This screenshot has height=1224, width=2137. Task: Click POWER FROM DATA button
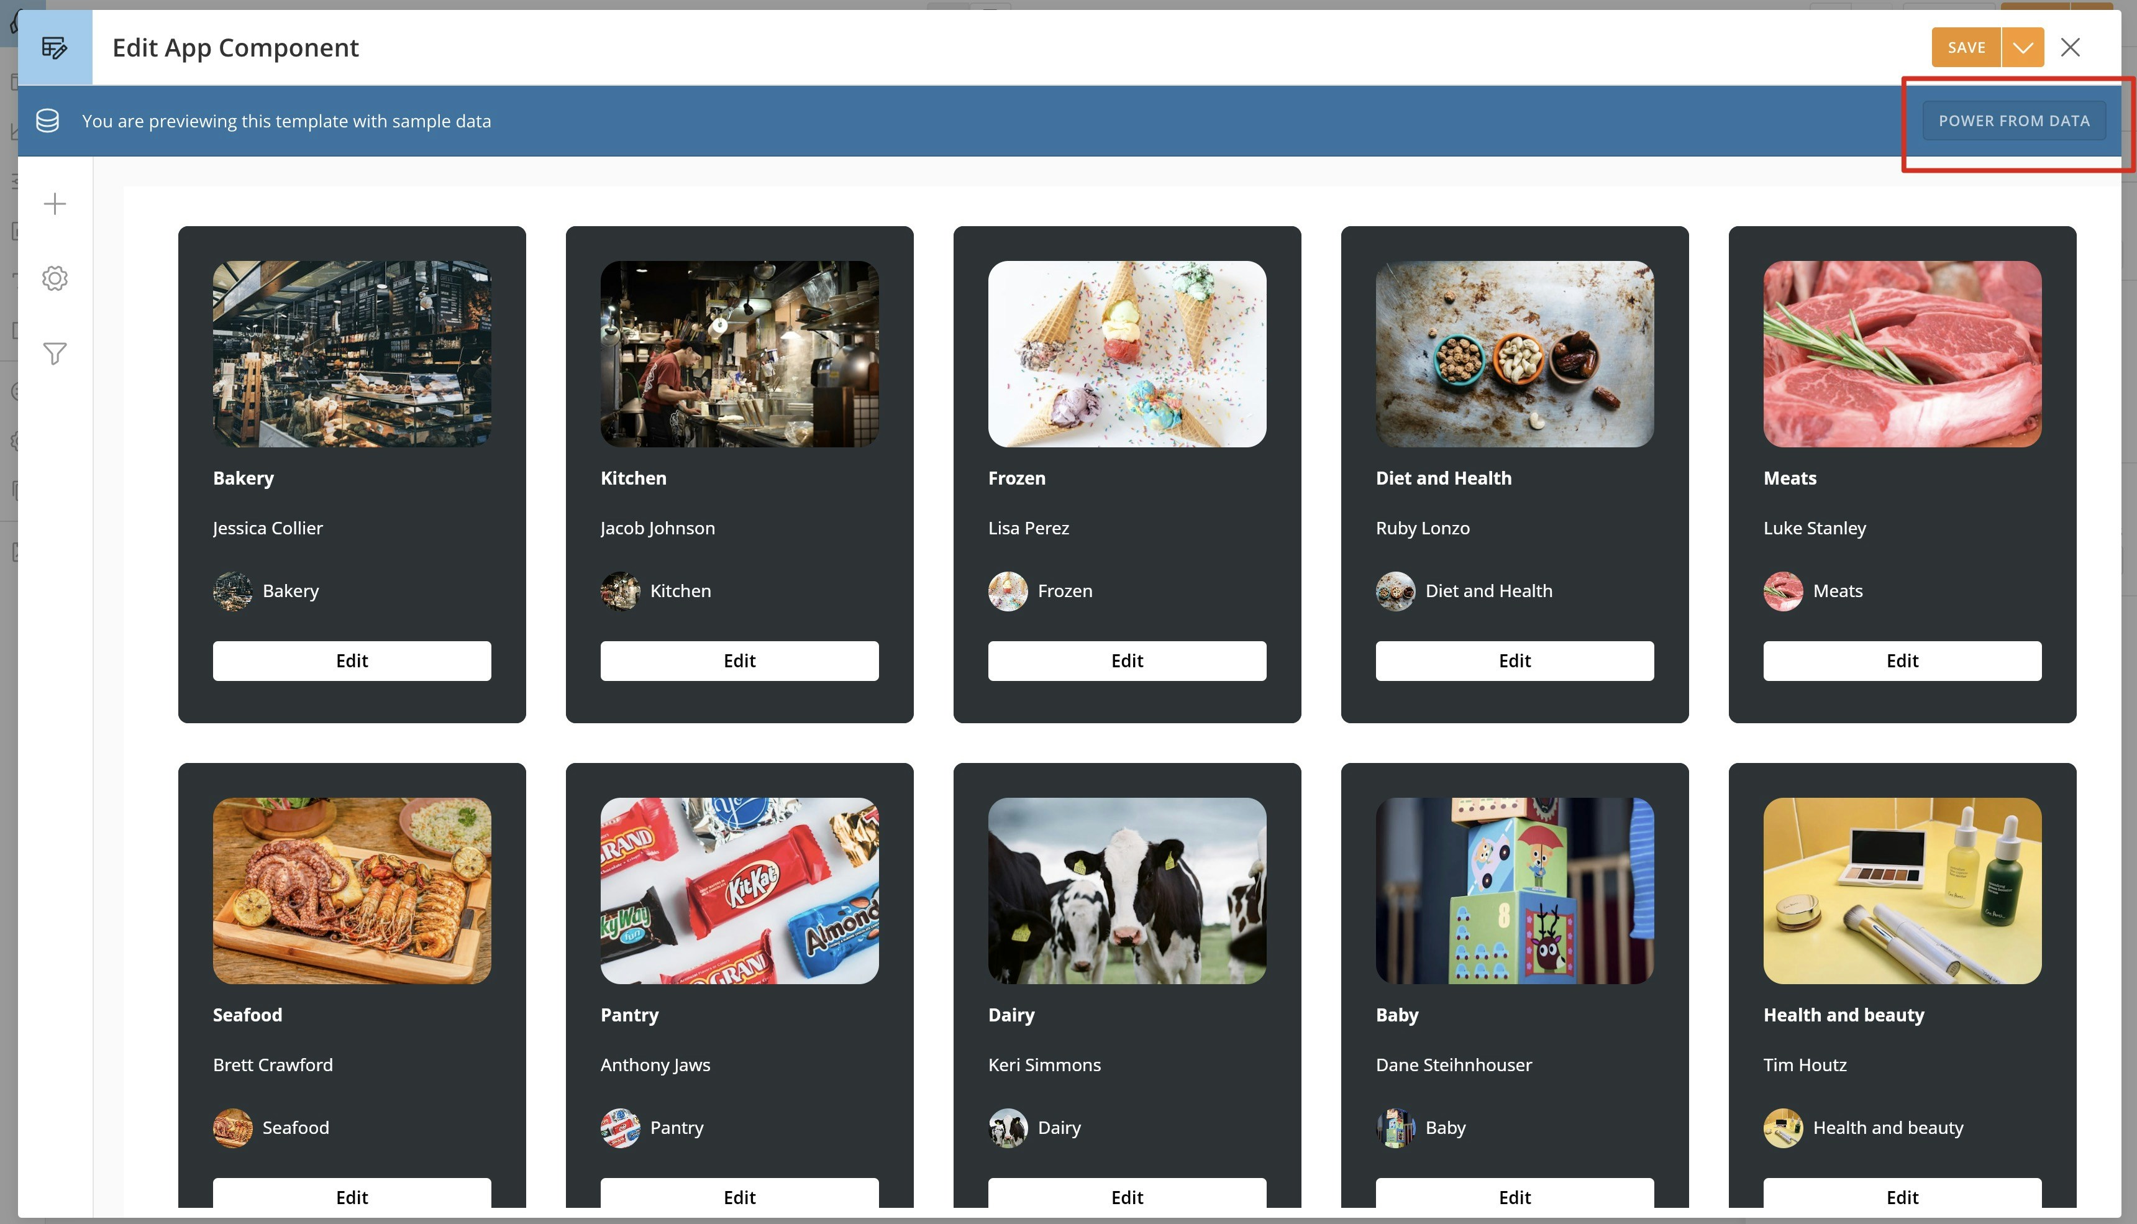click(x=2013, y=121)
